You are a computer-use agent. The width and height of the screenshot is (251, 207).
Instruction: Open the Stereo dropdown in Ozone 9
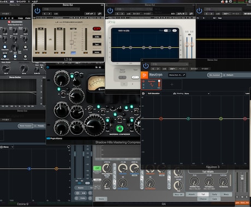[x=7, y=147]
